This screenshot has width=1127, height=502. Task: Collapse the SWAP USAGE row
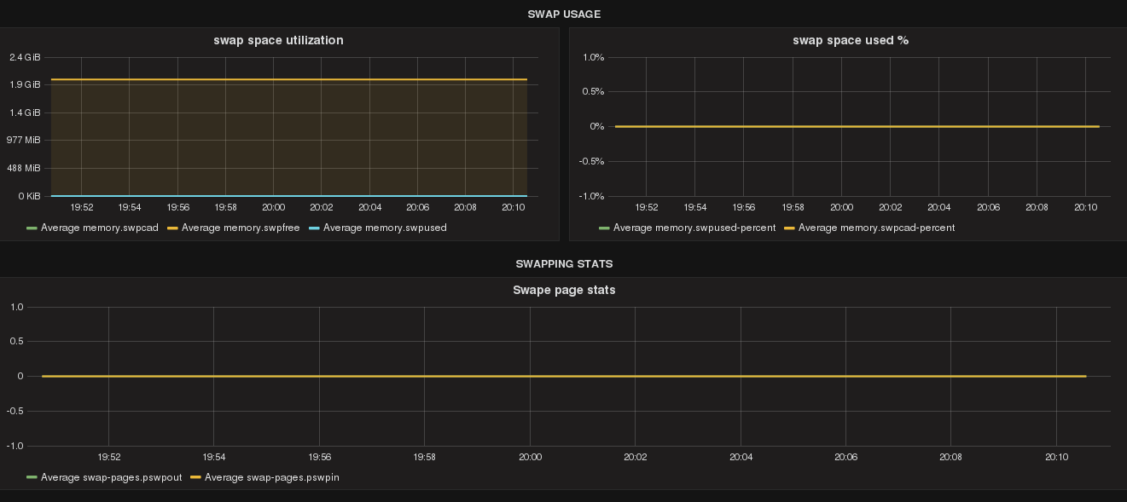pos(564,14)
